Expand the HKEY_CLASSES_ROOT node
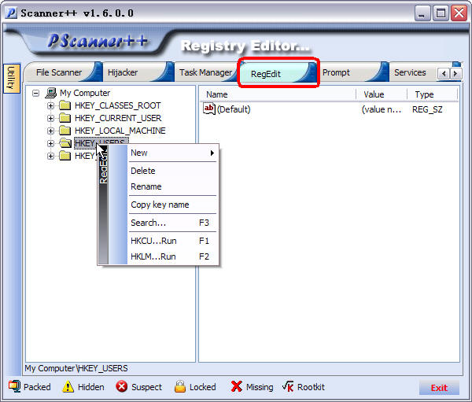The image size is (472, 402). 50,105
